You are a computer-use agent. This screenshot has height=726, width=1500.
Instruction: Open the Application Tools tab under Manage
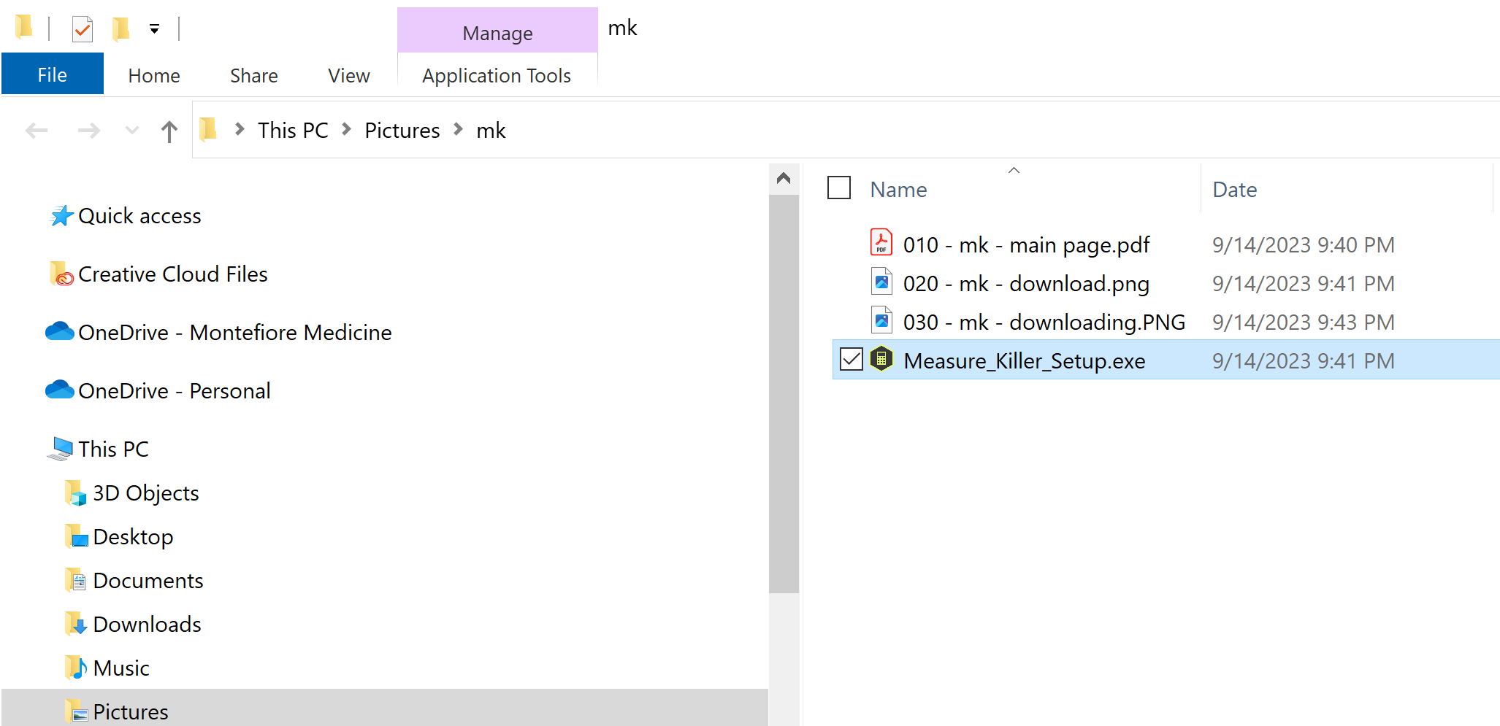pyautogui.click(x=497, y=75)
